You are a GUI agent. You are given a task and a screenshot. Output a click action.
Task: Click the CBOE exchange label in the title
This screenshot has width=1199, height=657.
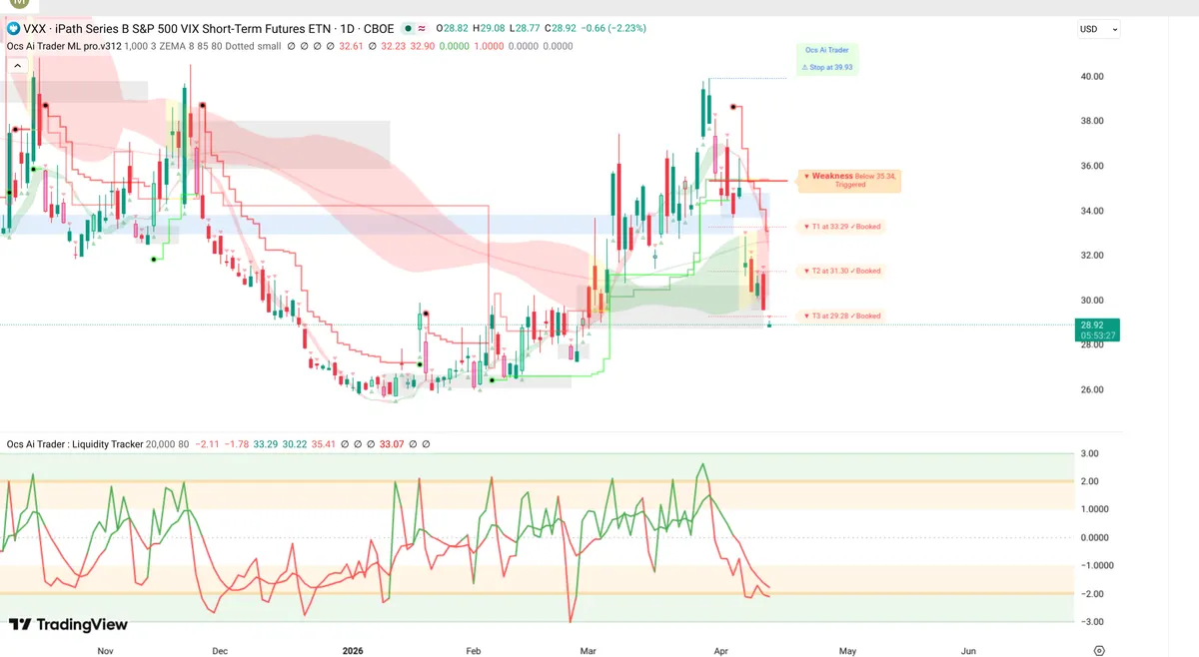click(379, 30)
